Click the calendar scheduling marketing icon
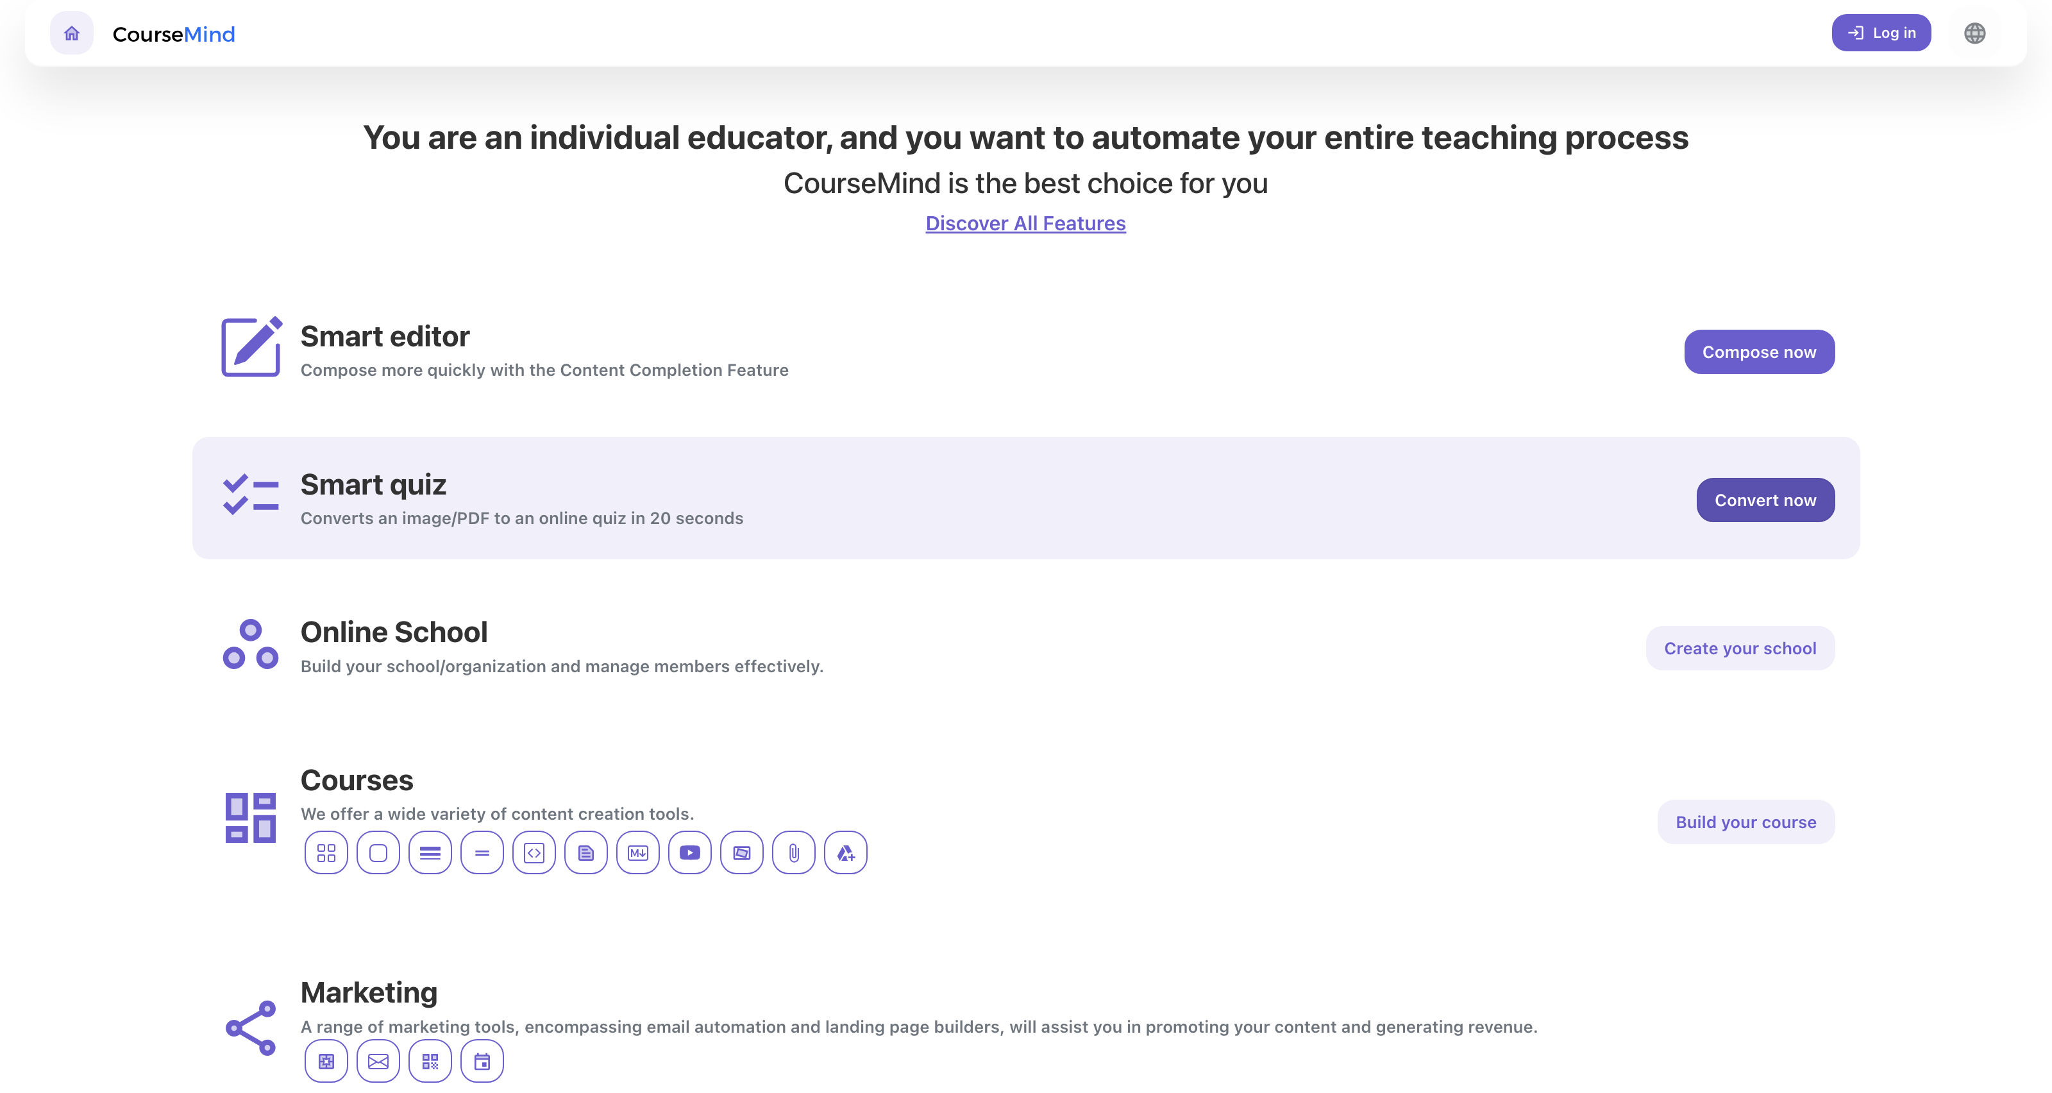The image size is (2052, 1093). tap(482, 1060)
